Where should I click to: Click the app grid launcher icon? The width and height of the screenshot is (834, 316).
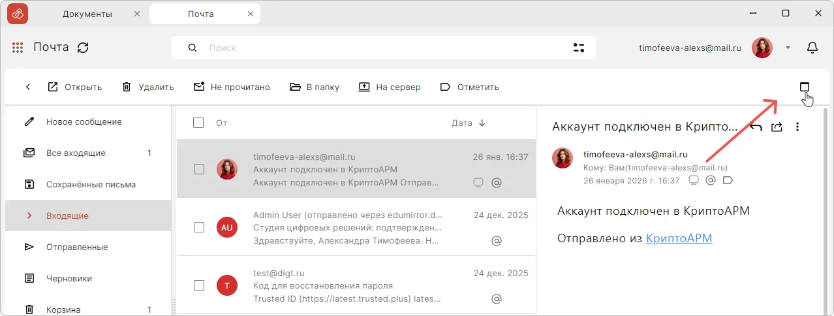pos(18,48)
